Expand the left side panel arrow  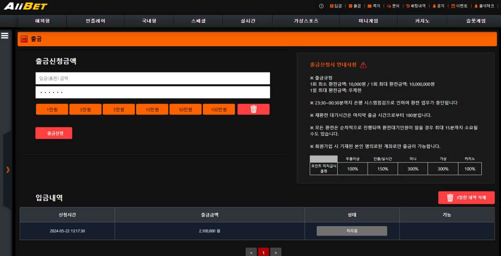click(7, 169)
